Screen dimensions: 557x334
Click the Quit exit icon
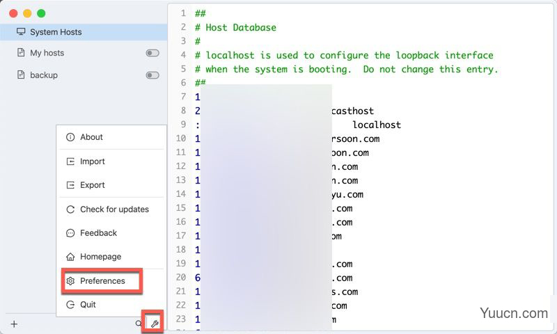coord(70,305)
